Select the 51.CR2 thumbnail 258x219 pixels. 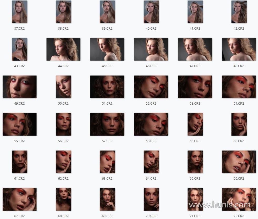click(107, 87)
